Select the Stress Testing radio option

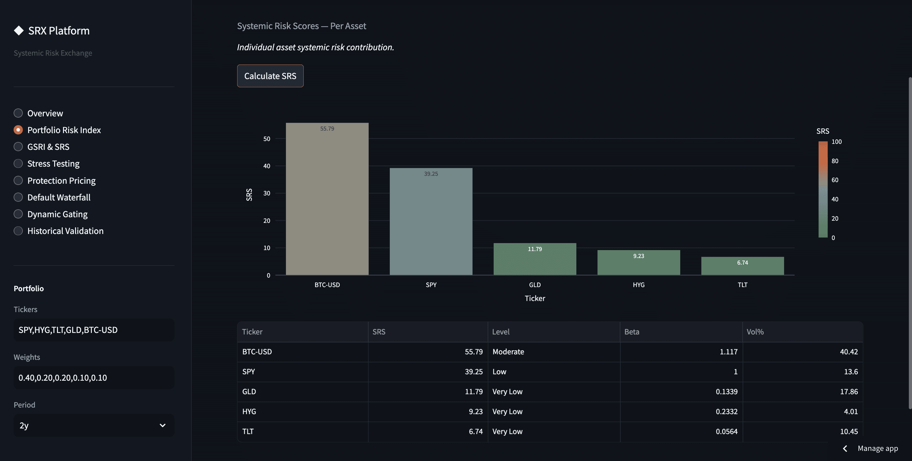tap(18, 163)
